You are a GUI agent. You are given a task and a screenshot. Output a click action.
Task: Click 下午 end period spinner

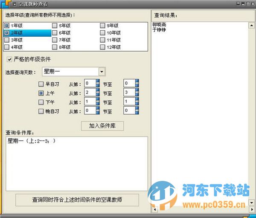coord(137,101)
